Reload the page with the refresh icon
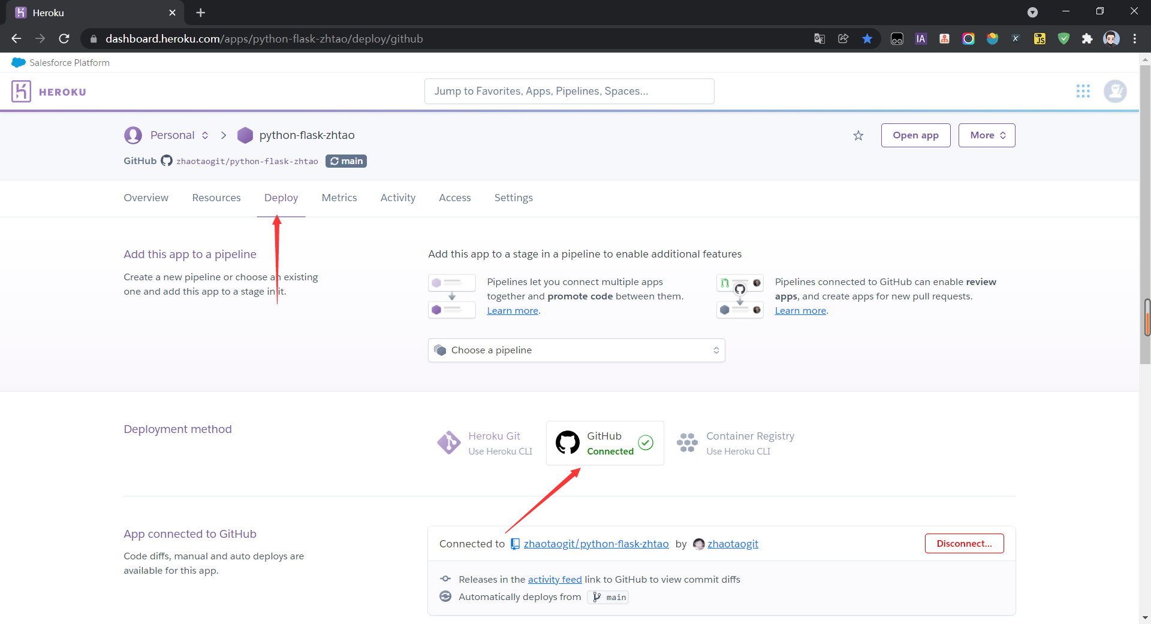The image size is (1151, 624). click(64, 38)
